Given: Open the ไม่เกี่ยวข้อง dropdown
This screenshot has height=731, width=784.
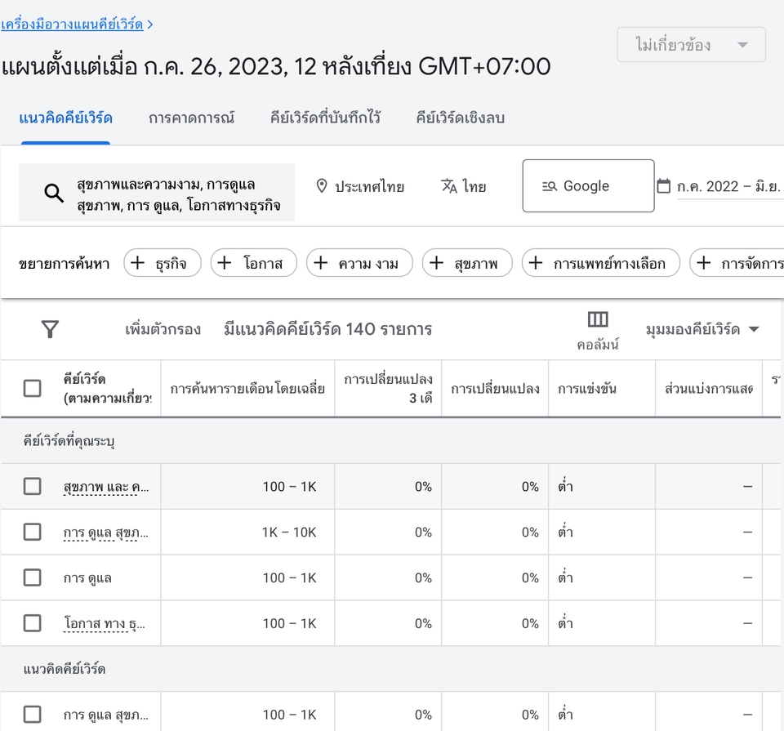Looking at the screenshot, I should 691,44.
